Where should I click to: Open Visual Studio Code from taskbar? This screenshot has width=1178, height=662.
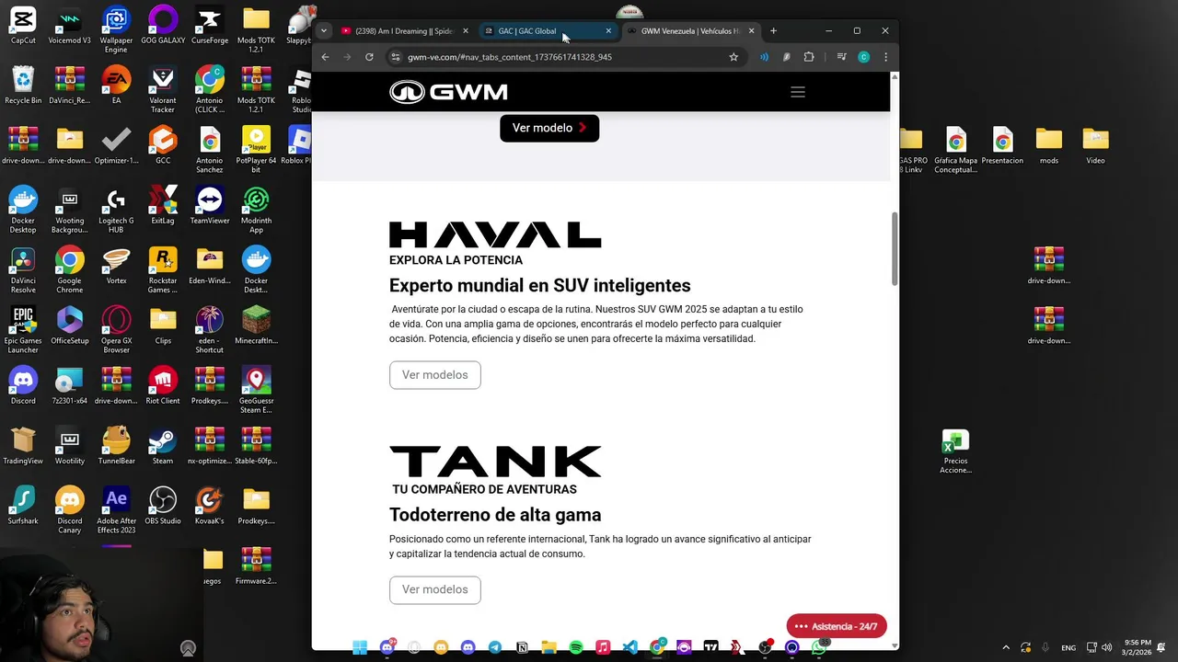[x=629, y=647]
